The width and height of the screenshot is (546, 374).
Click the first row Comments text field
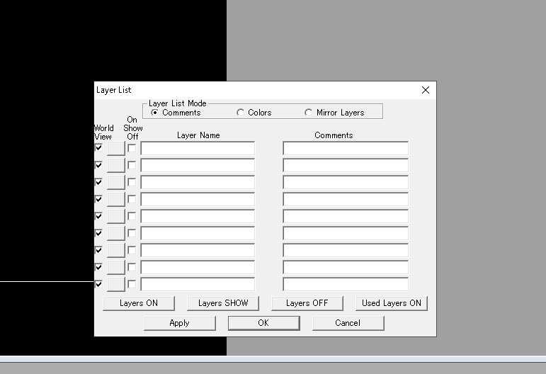346,148
